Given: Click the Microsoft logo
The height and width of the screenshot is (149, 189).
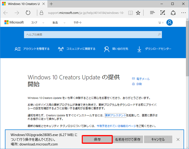Looking at the screenshot, I should [14, 22].
